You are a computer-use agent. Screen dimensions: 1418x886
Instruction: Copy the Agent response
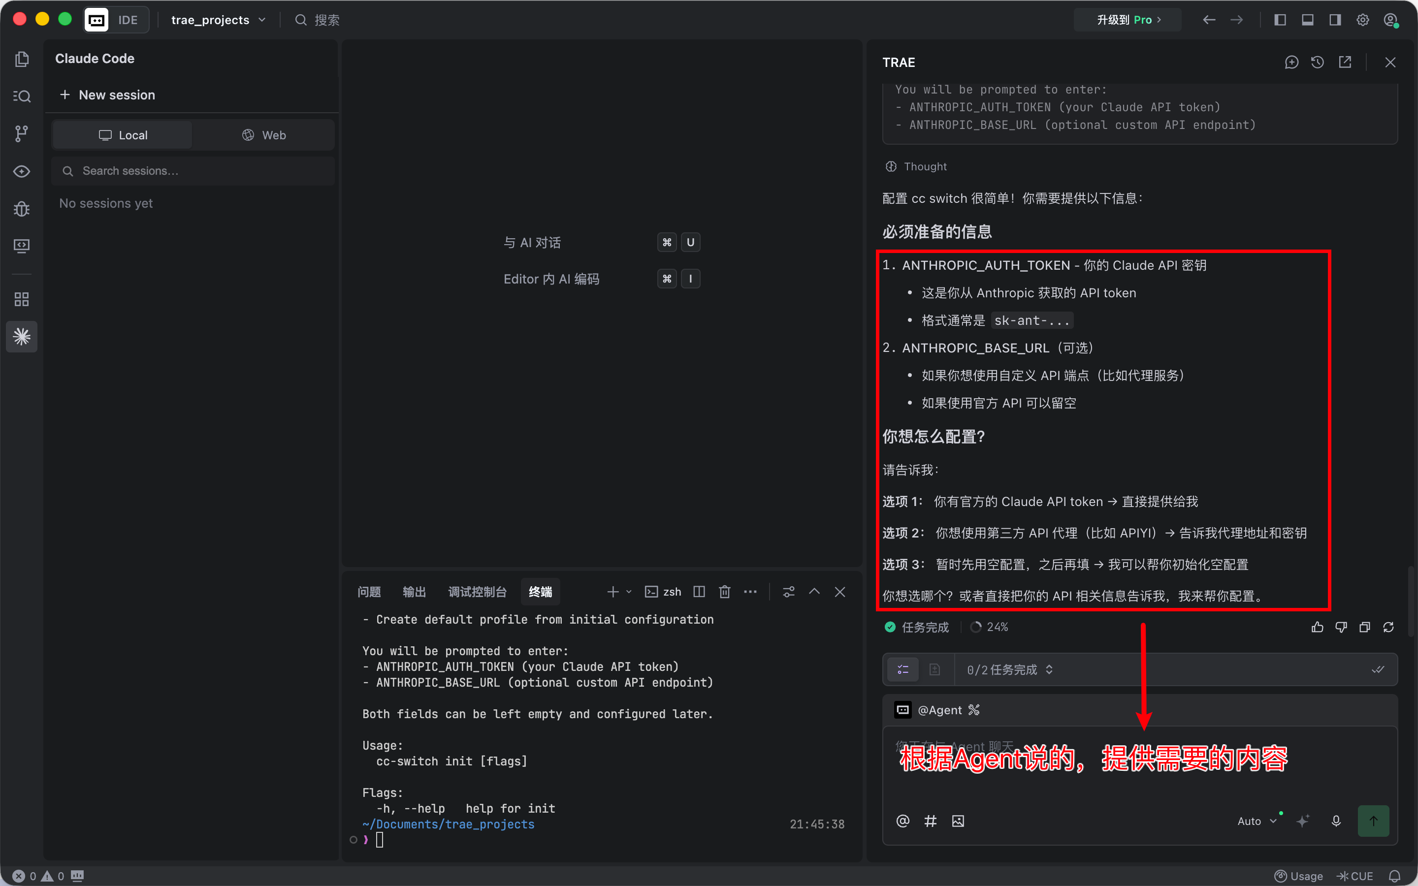(1365, 627)
